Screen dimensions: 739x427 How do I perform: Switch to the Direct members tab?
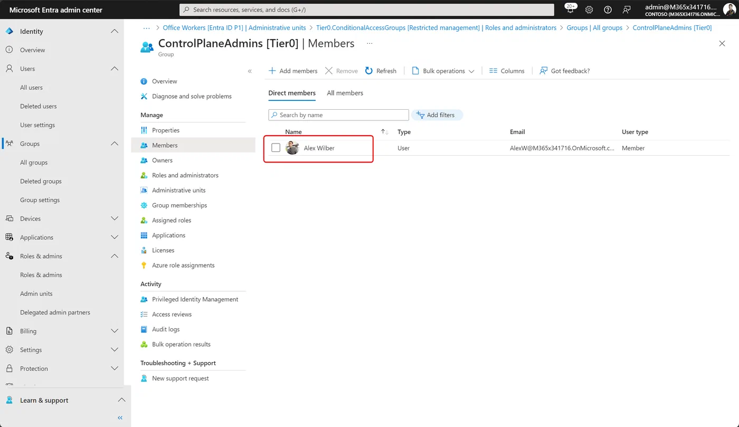pos(292,93)
